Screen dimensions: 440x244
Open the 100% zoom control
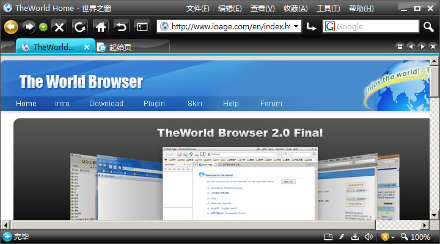(x=416, y=237)
